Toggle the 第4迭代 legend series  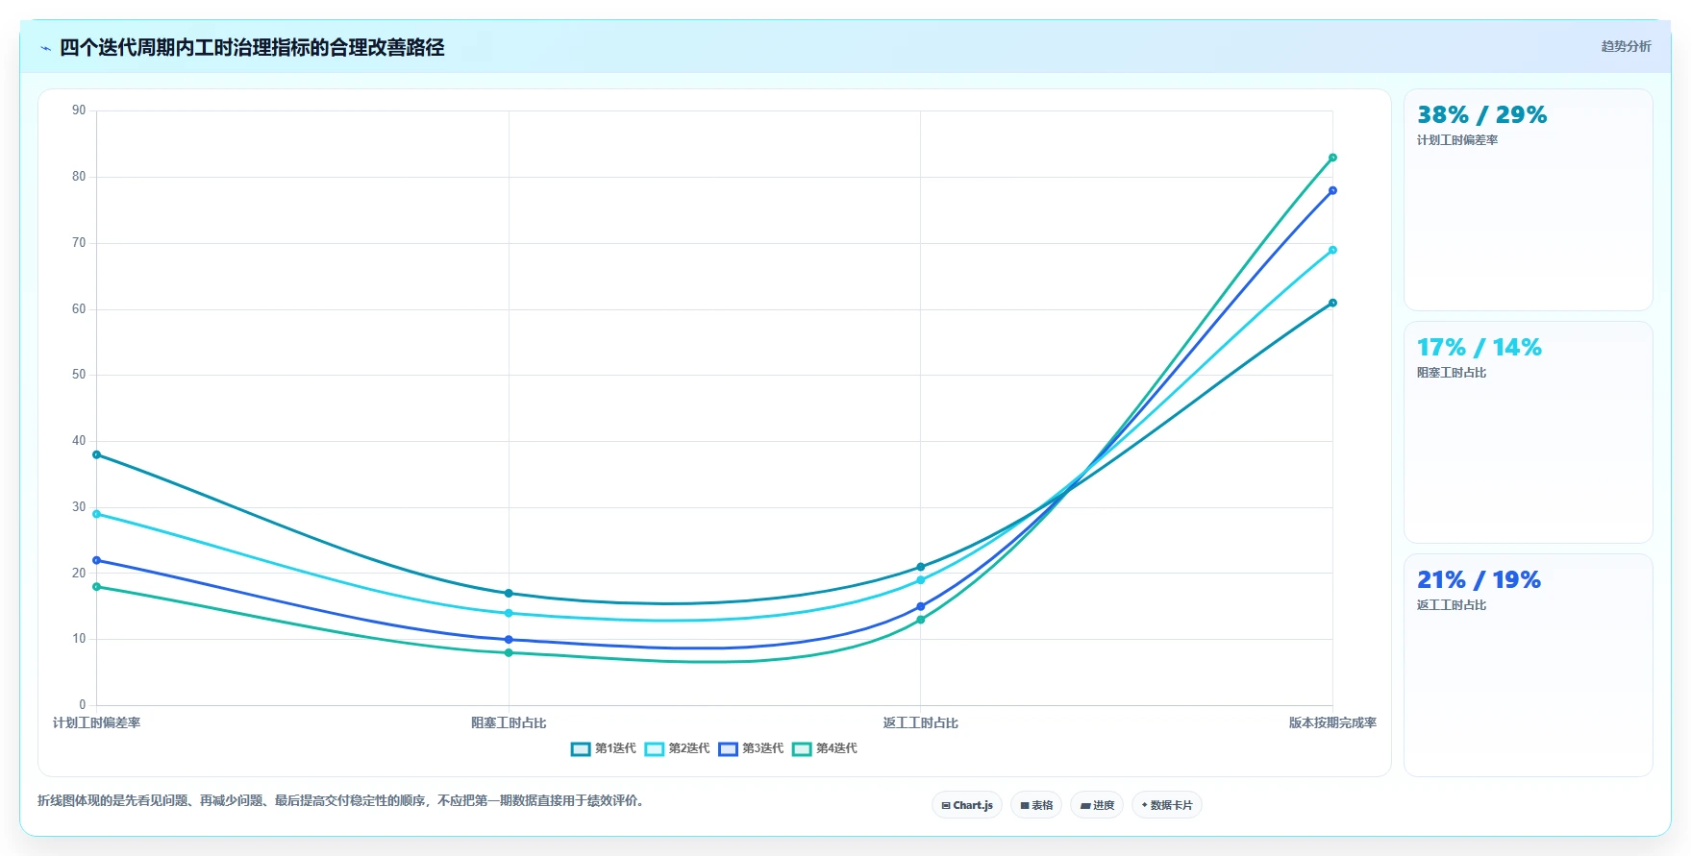point(825,748)
